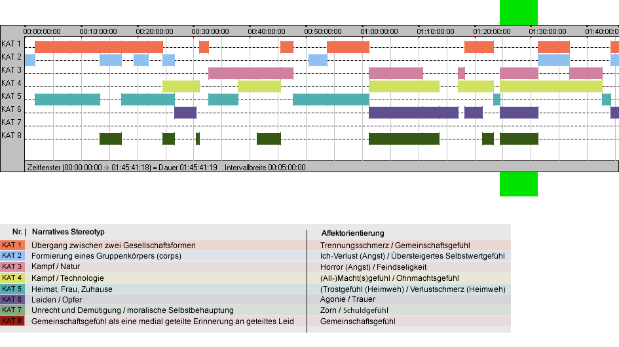This screenshot has height=347, width=619.
Task: Select 'Formierung eines Gruppenkörpers (corps)' entry
Action: coord(106,256)
